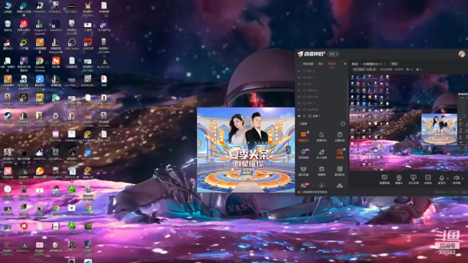
Task: Open the streamer tasks tool with the checkmark icon
Action: click(x=340, y=137)
